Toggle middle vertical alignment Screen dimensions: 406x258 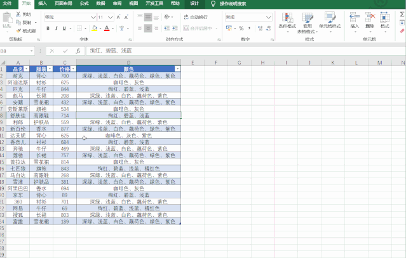pyautogui.click(x=148, y=17)
